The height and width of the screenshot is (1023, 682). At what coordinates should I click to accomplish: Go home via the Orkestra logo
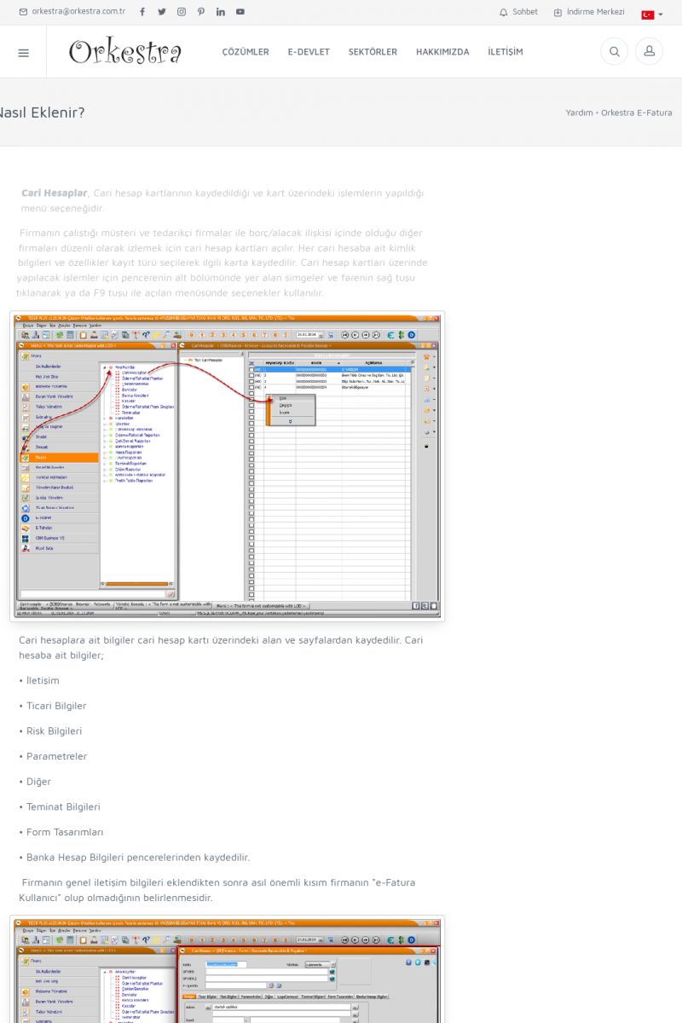[x=125, y=52]
